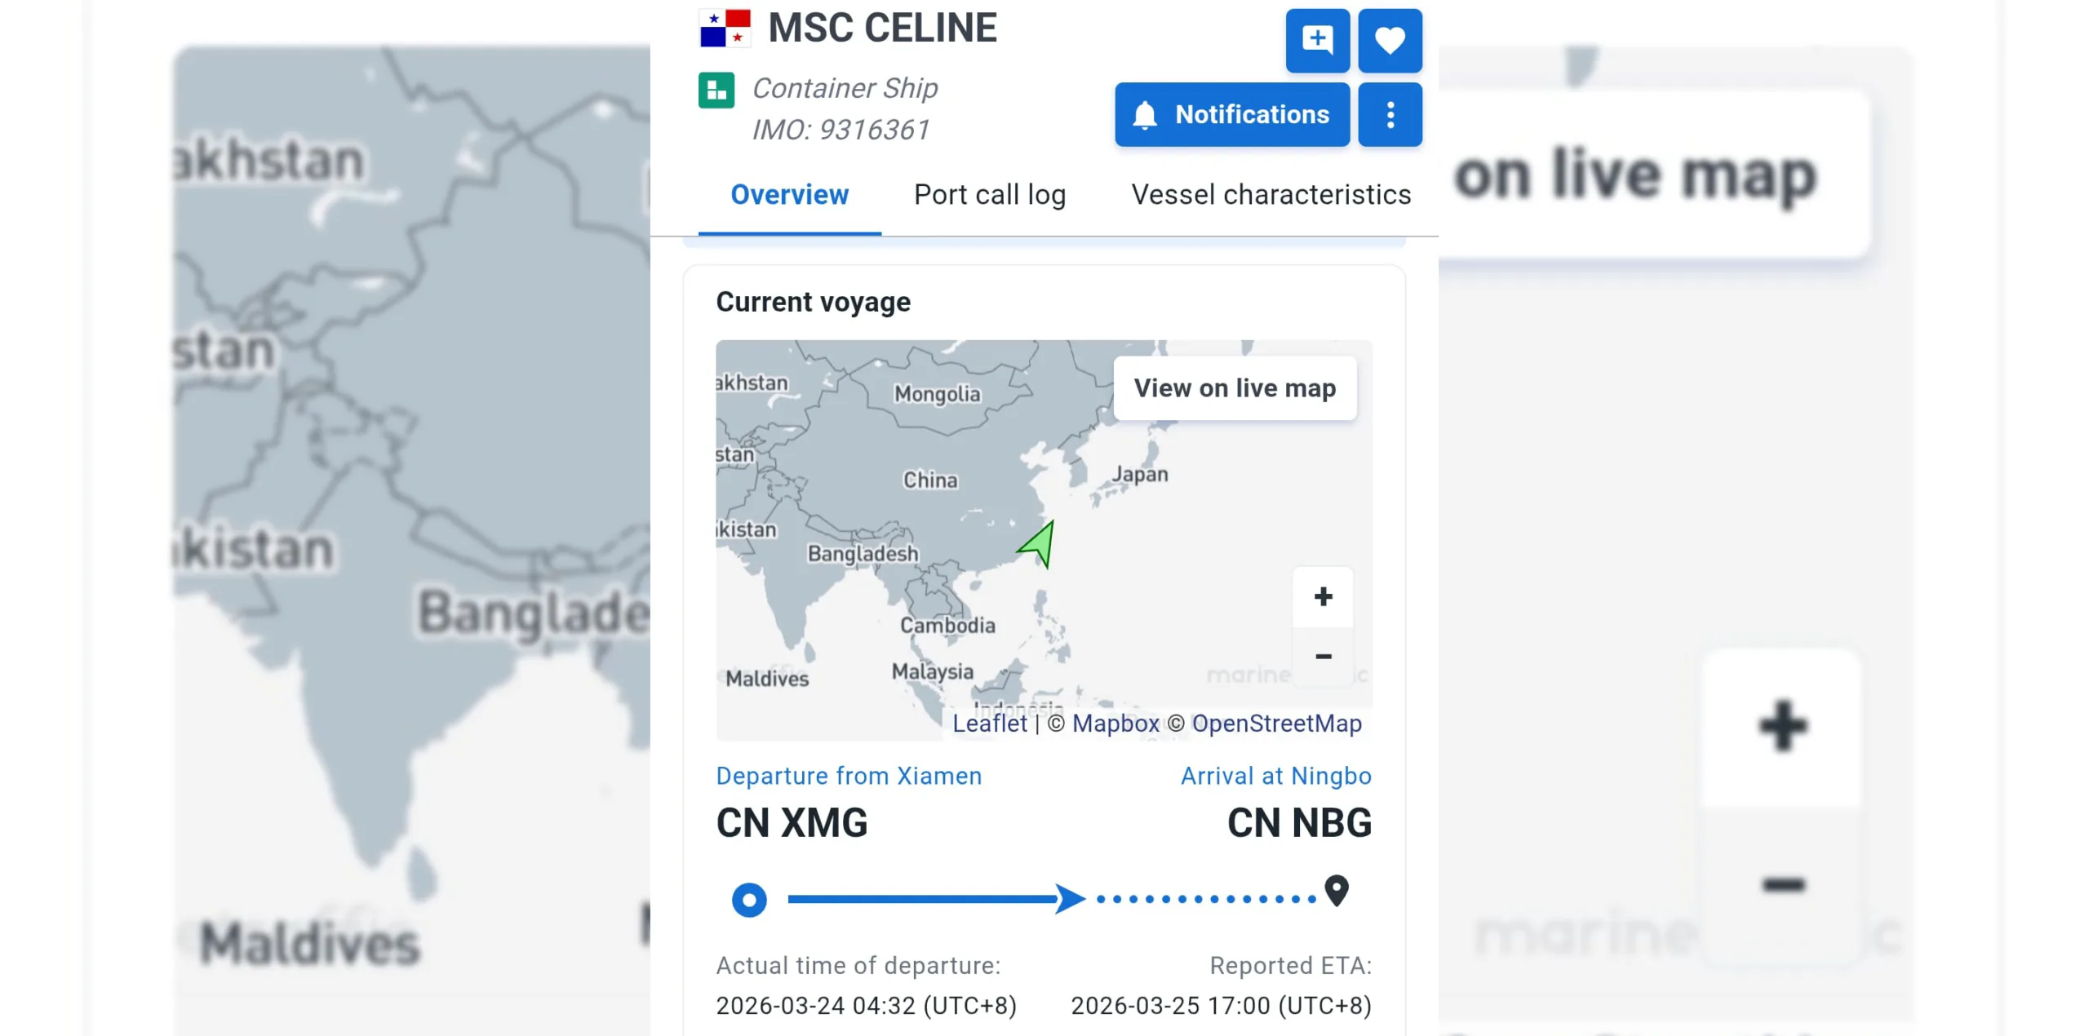Viewport: 2089px width, 1036px height.
Task: Click the destination pin marker icon
Action: tap(1336, 890)
